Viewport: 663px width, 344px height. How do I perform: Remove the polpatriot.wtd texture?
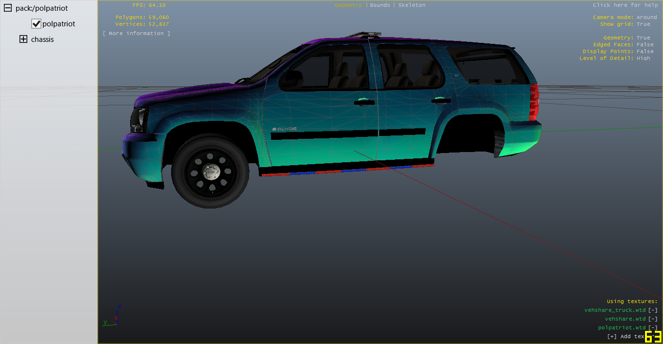point(652,327)
